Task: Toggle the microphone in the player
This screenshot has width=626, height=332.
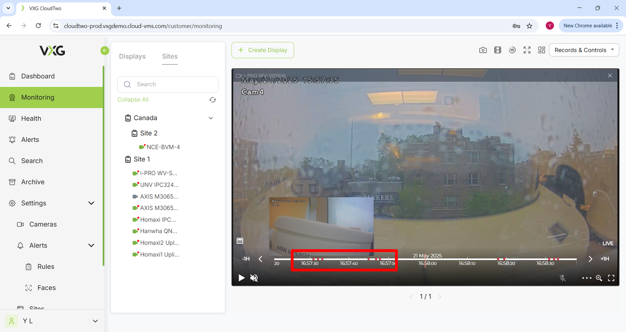Action: pos(562,278)
